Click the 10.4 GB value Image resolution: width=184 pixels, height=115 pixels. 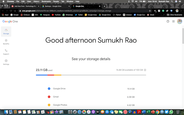[131, 89]
